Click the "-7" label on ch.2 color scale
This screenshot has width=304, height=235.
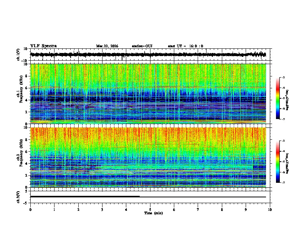(x=283, y=183)
